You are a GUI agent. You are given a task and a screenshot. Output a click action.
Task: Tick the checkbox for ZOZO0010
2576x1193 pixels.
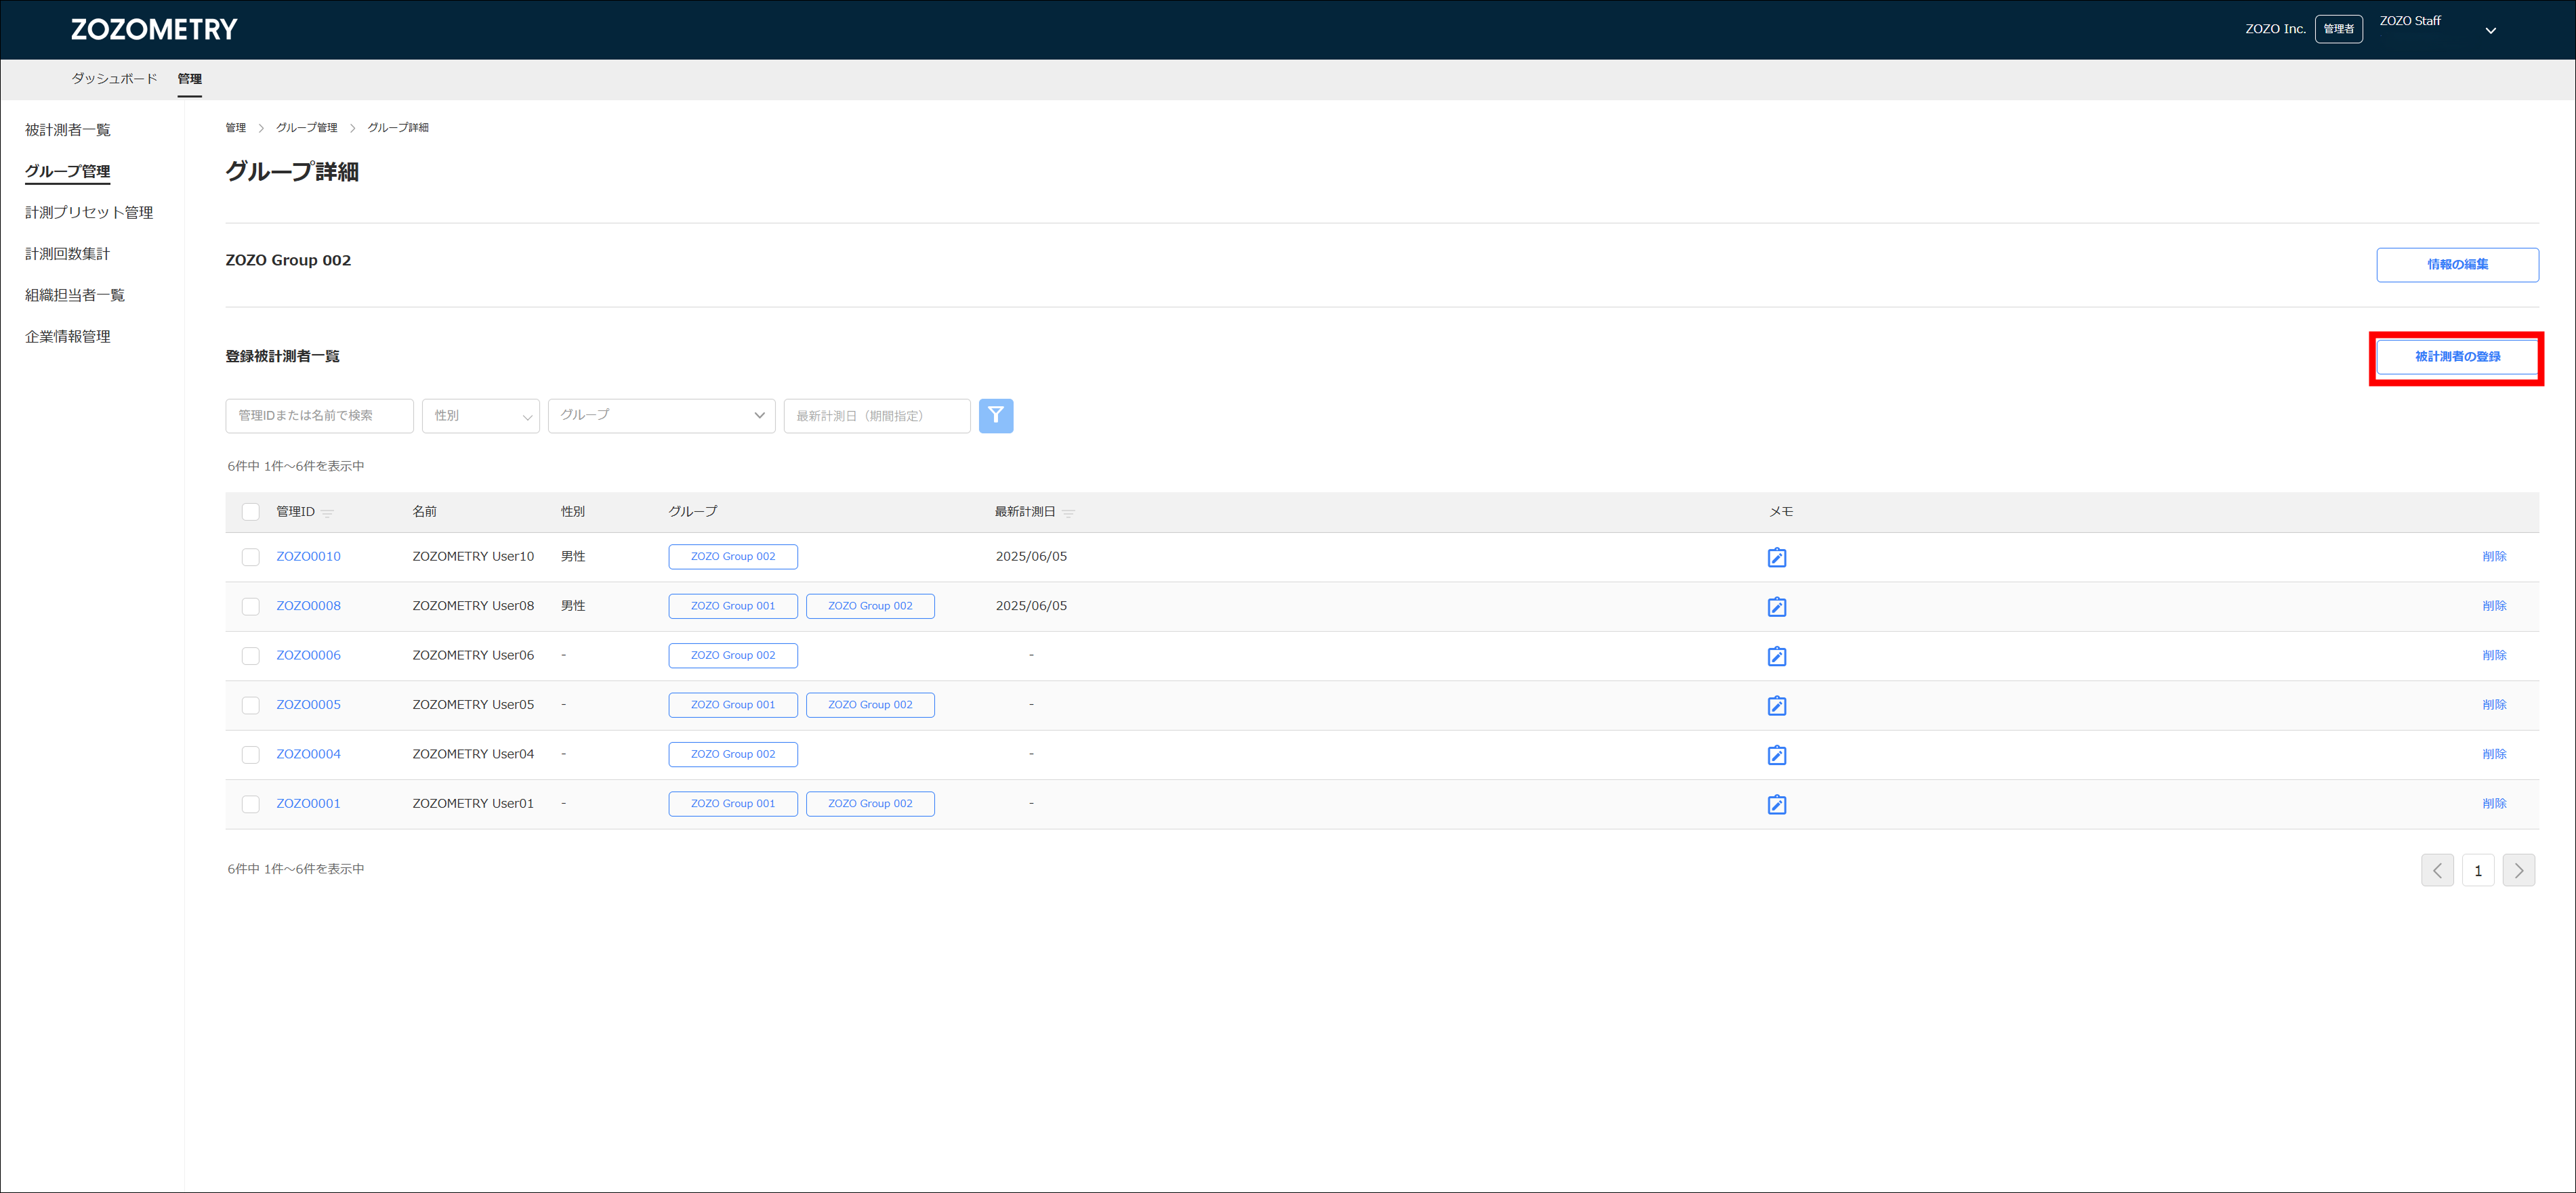251,557
